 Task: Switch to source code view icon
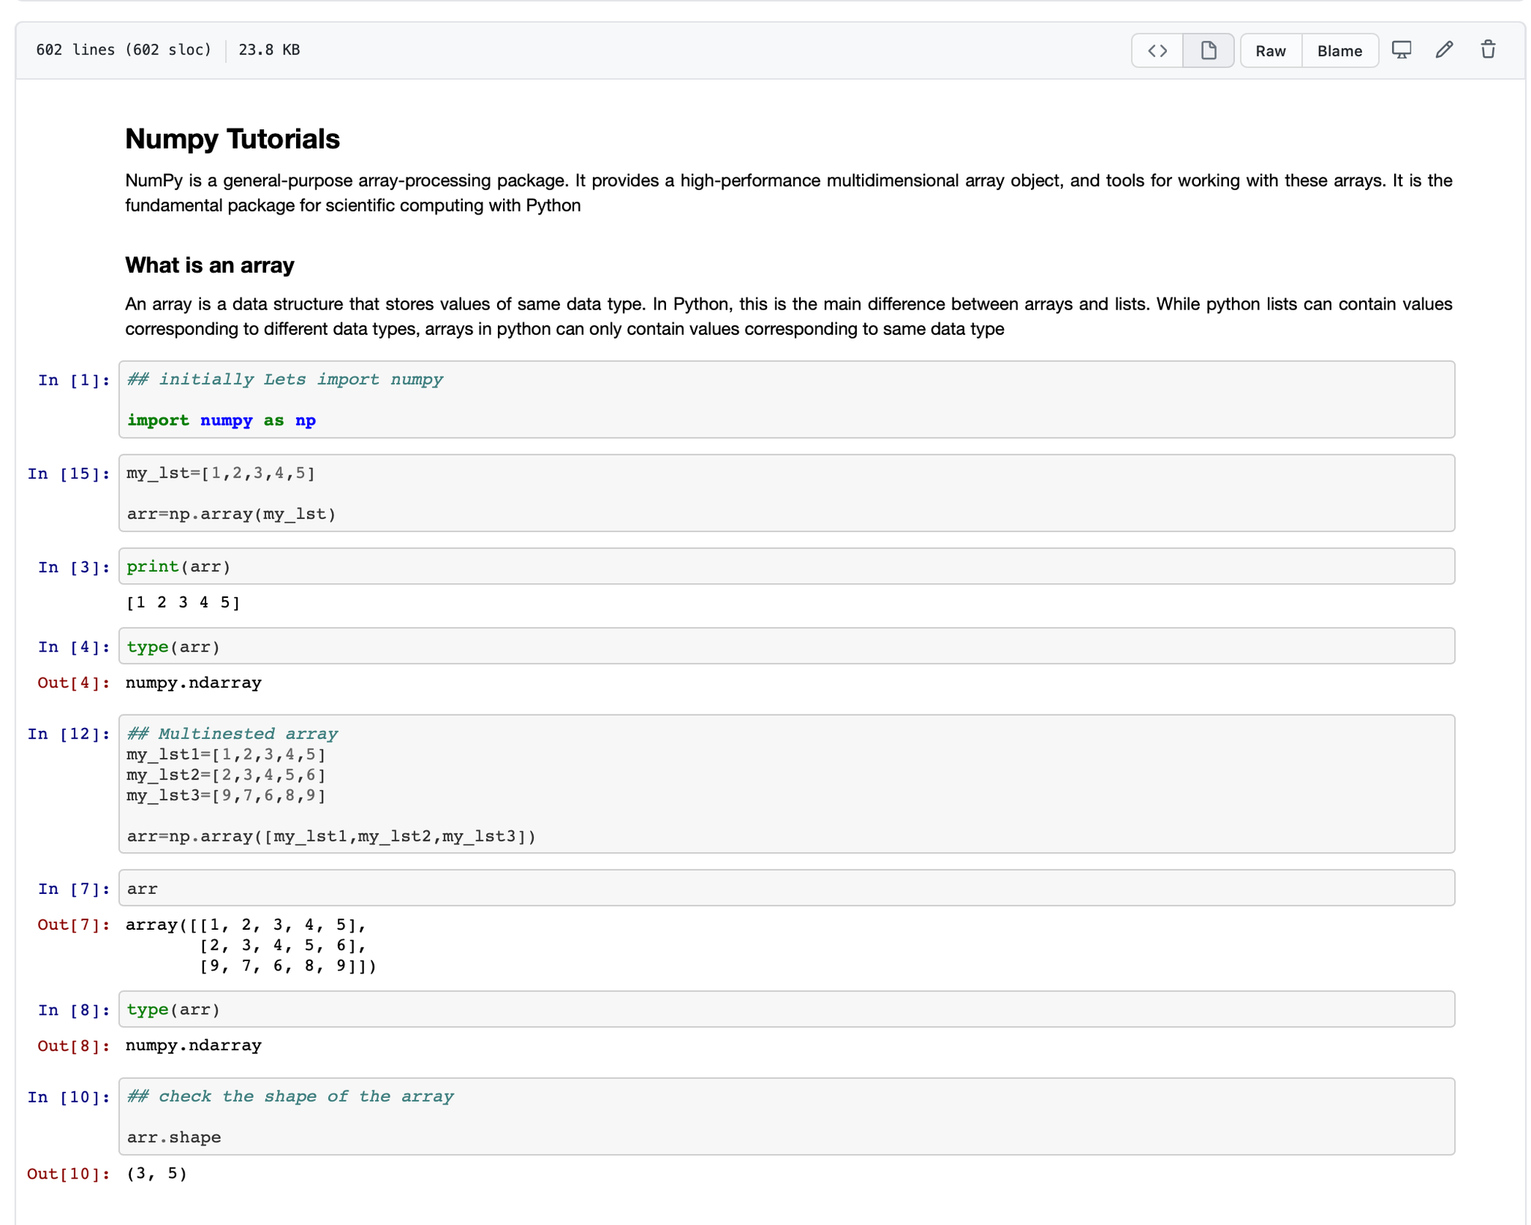(x=1156, y=51)
